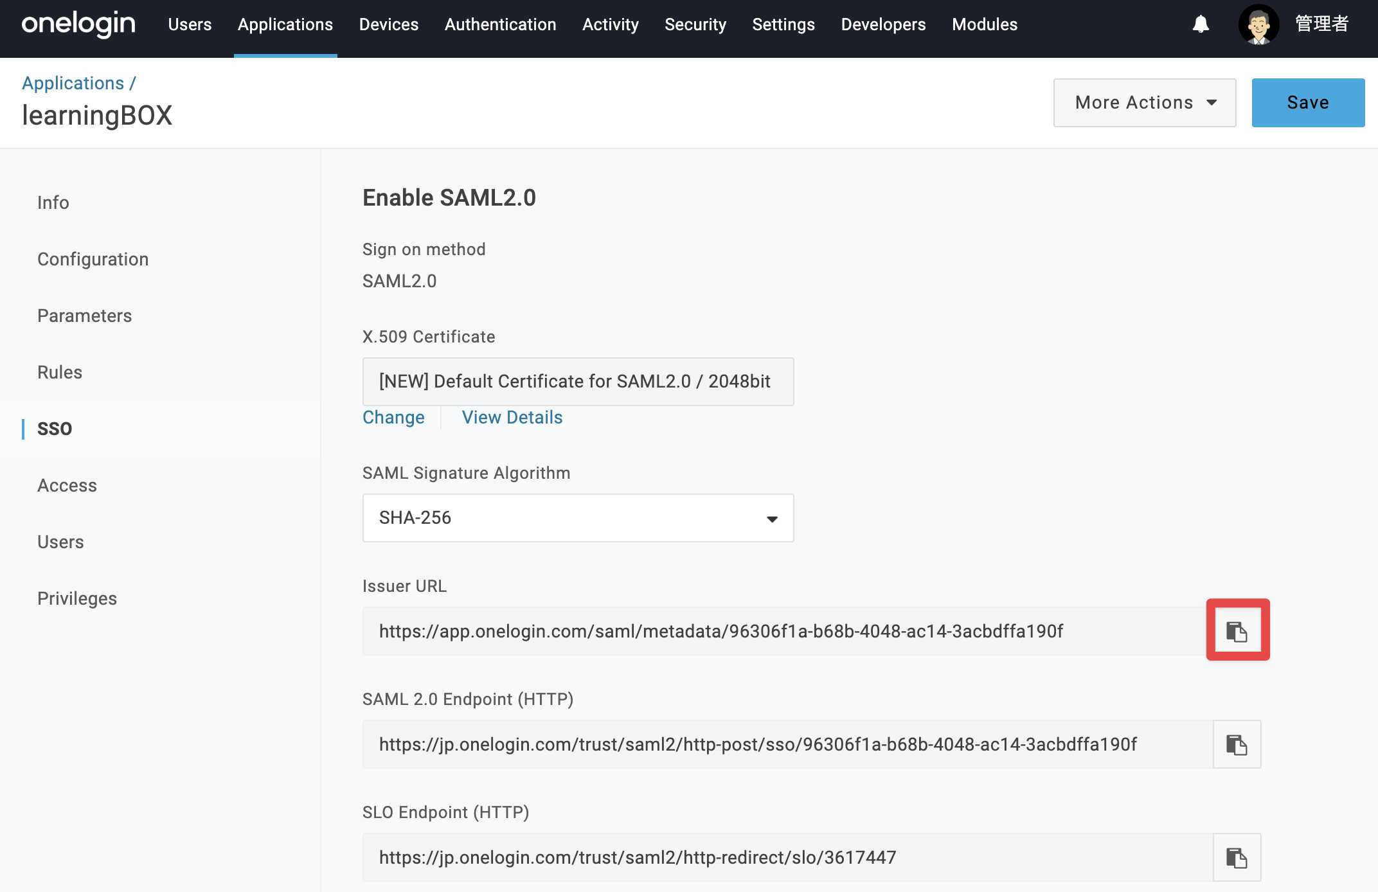Open the admin user avatar

(x=1258, y=24)
